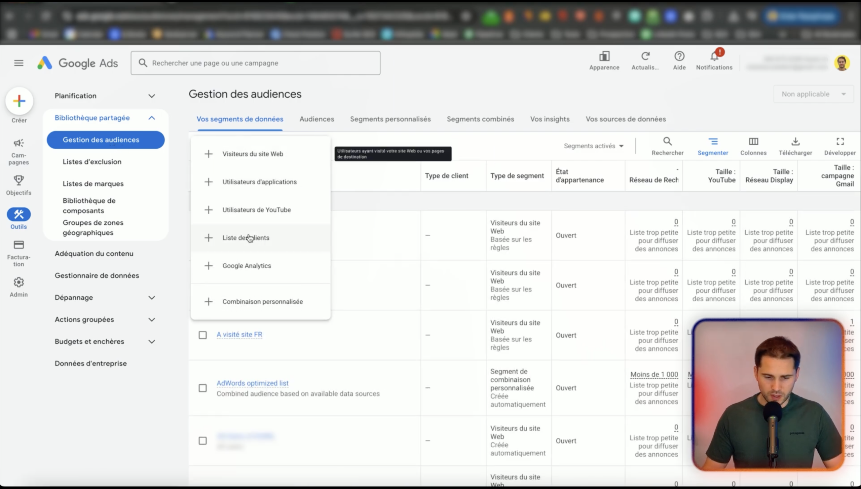Select Combinaison personnalisée menu entry
This screenshot has width=861, height=489.
[260, 302]
